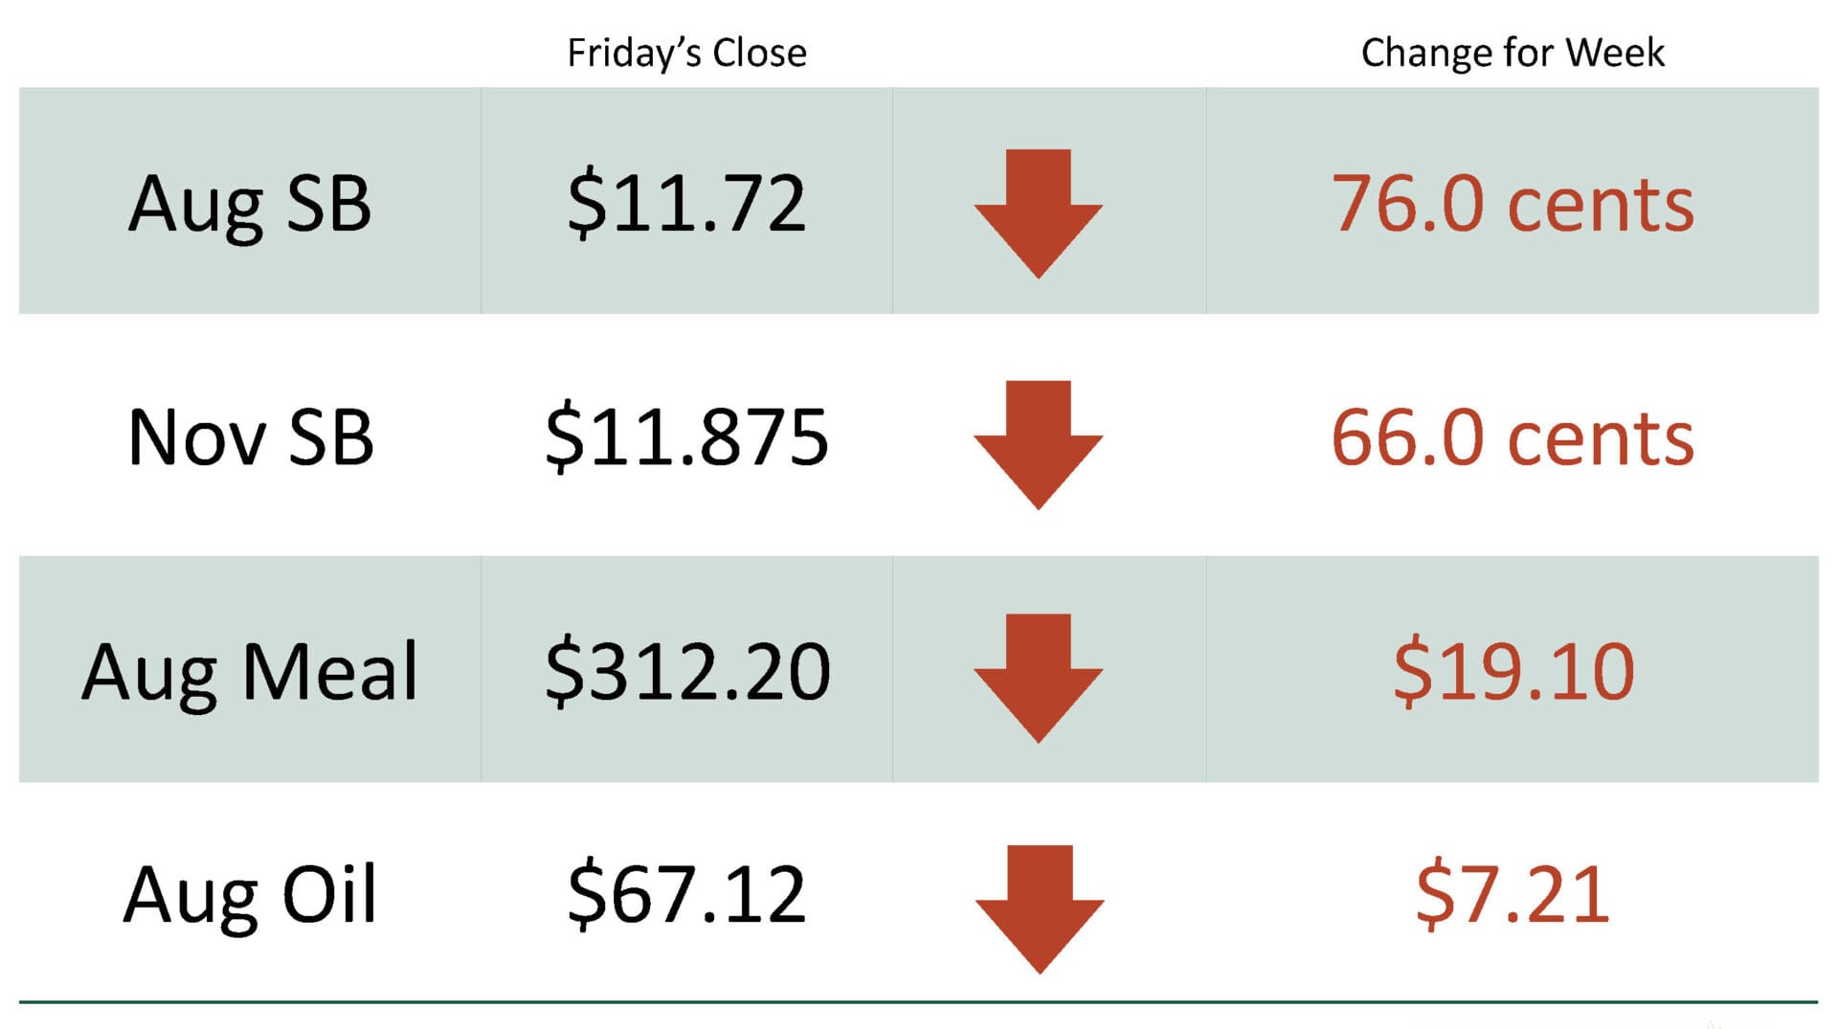Image resolution: width=1838 pixels, height=1029 pixels.
Task: Select the $67.12 closing price
Action: pos(686,895)
